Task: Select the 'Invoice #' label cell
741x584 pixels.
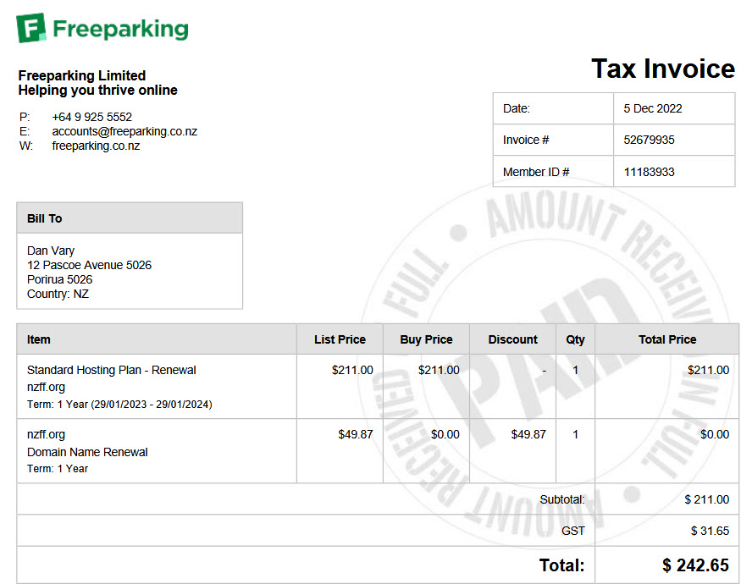Action: pyautogui.click(x=553, y=140)
